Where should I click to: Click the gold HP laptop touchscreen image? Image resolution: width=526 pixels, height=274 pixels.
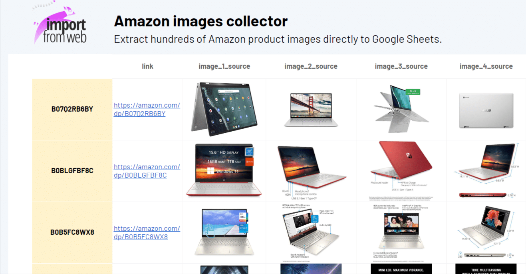pyautogui.click(x=224, y=232)
